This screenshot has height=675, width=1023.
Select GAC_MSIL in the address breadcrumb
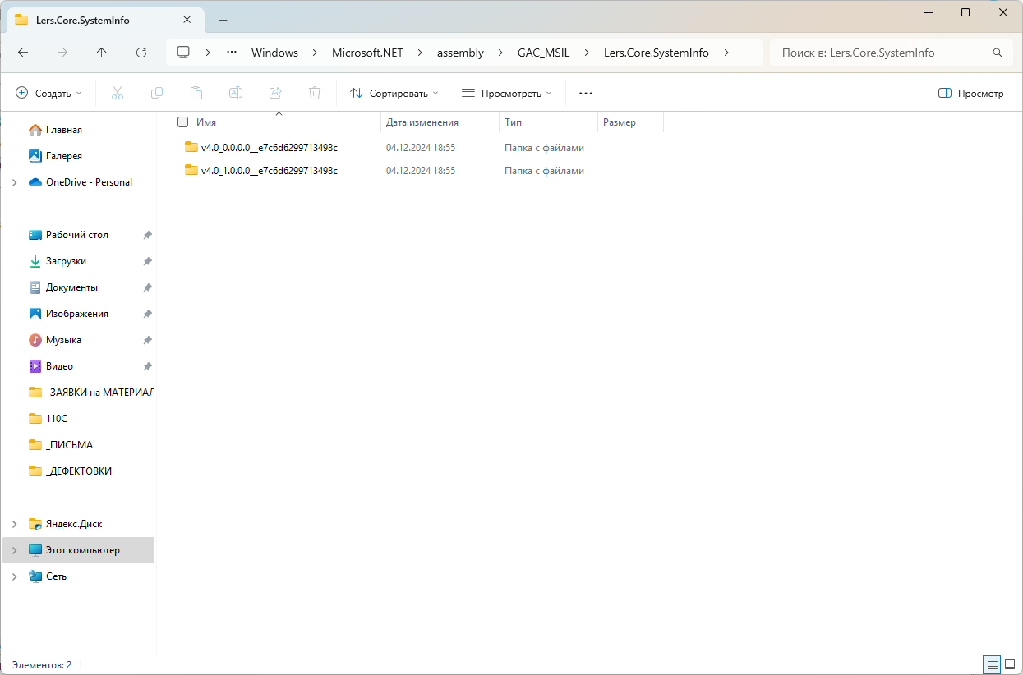click(x=543, y=53)
